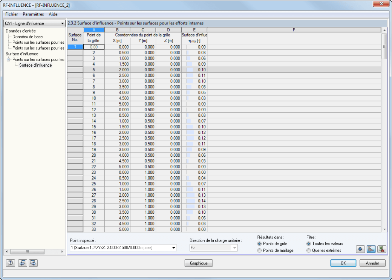Click the Point de la grille column heading
Viewport: 392px width, 280px height.
point(94,38)
